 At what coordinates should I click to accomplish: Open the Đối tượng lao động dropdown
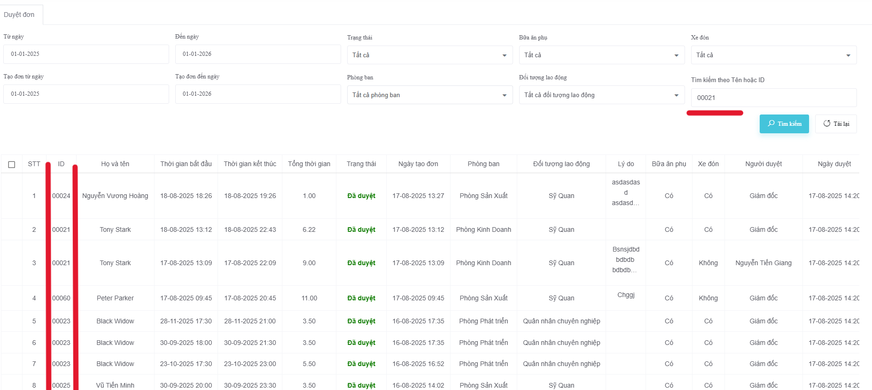coord(601,95)
